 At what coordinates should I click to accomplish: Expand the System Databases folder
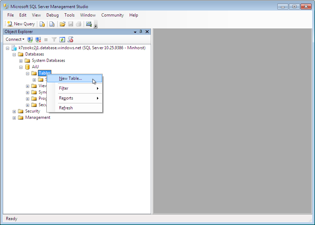pyautogui.click(x=21, y=60)
